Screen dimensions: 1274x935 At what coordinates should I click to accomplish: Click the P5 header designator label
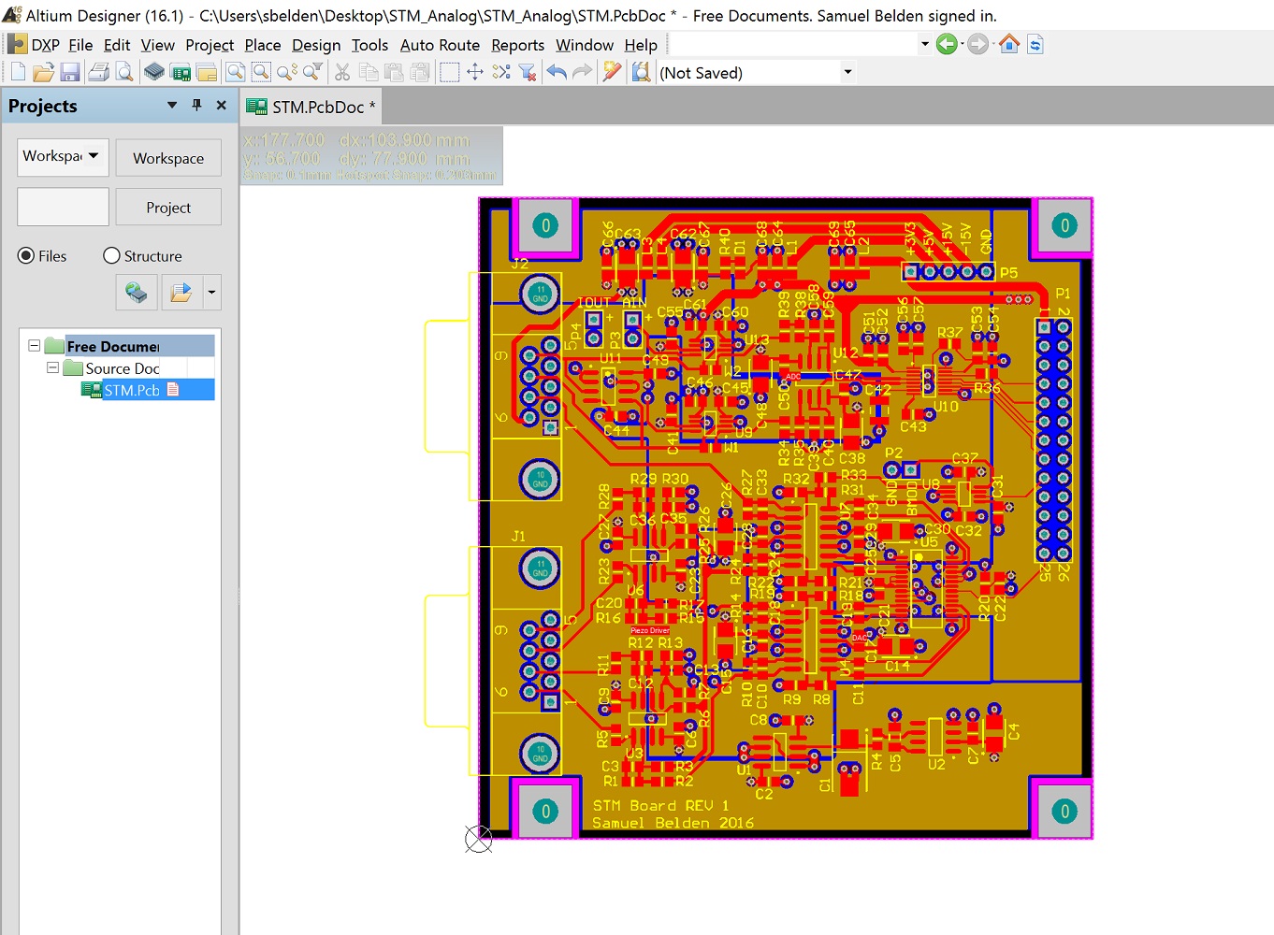(1008, 273)
